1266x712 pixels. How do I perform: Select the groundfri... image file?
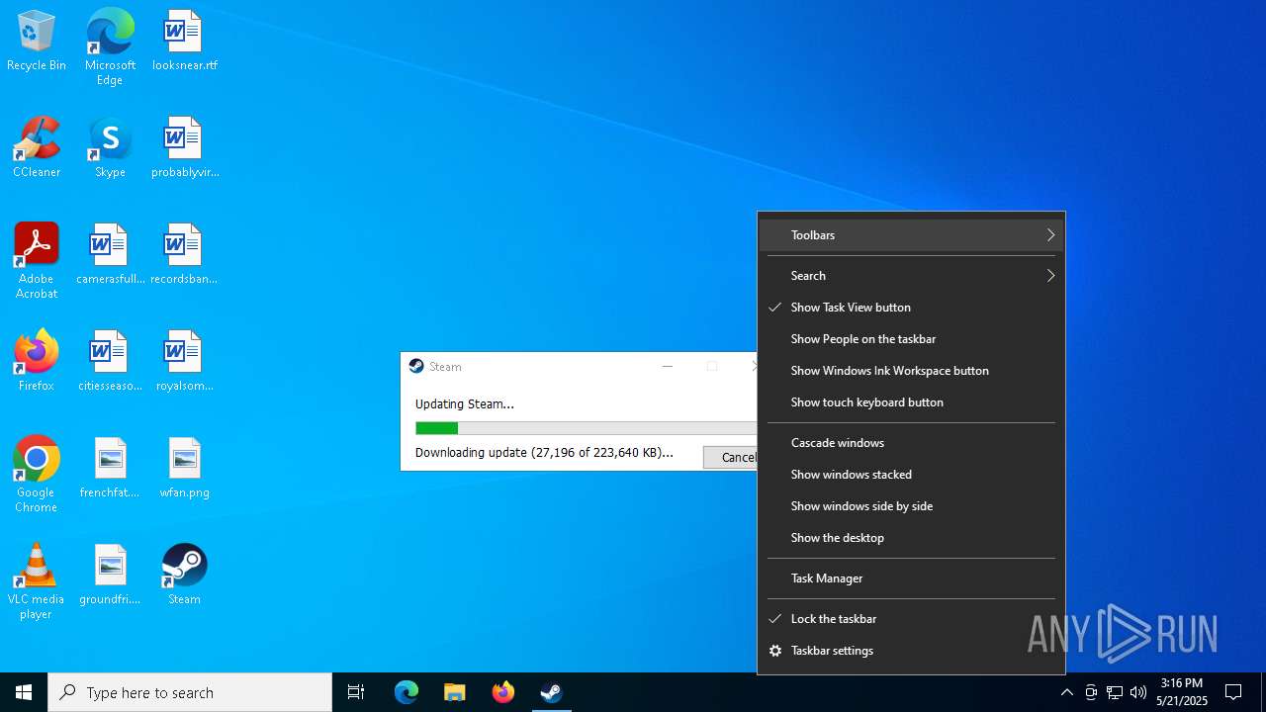pyautogui.click(x=110, y=576)
